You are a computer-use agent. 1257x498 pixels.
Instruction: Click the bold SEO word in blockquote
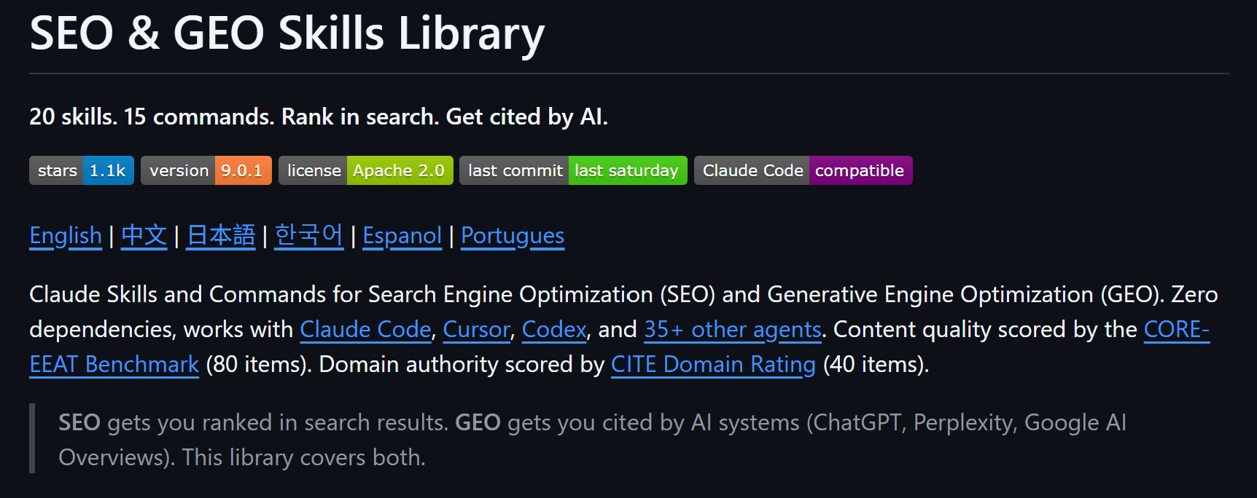click(79, 423)
